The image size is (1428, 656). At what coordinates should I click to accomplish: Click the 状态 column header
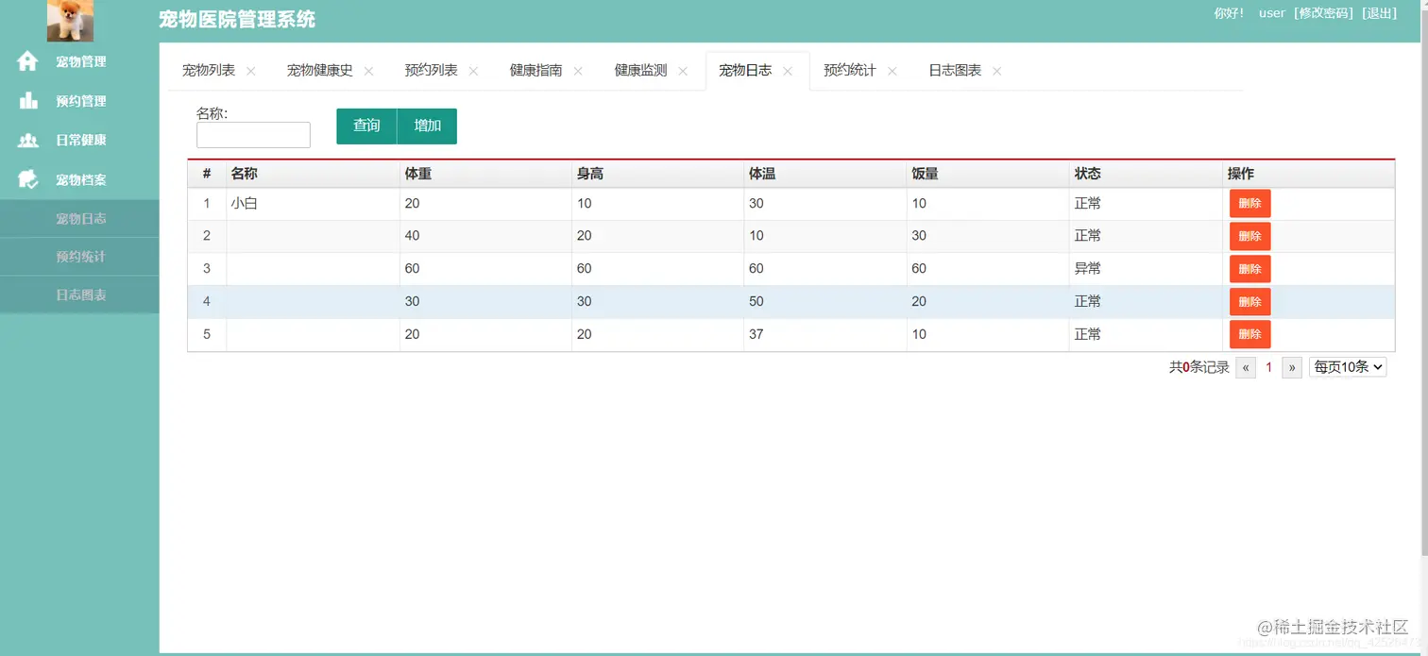(x=1146, y=174)
